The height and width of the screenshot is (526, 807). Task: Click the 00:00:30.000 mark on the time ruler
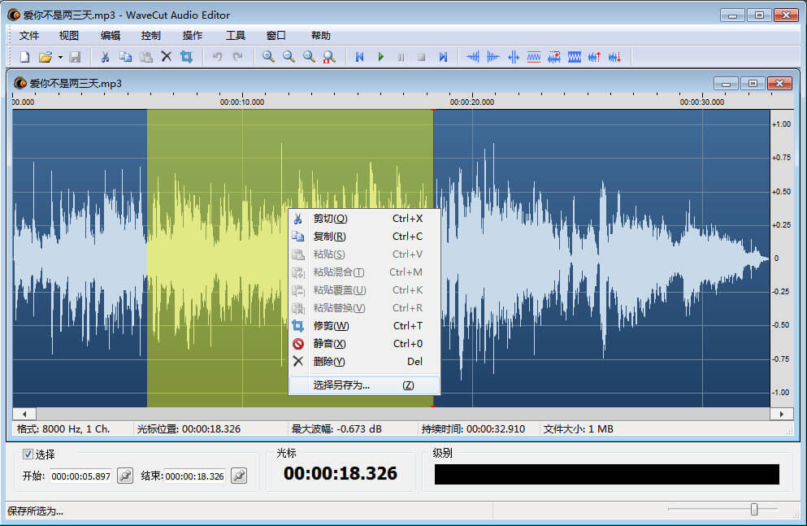click(702, 102)
